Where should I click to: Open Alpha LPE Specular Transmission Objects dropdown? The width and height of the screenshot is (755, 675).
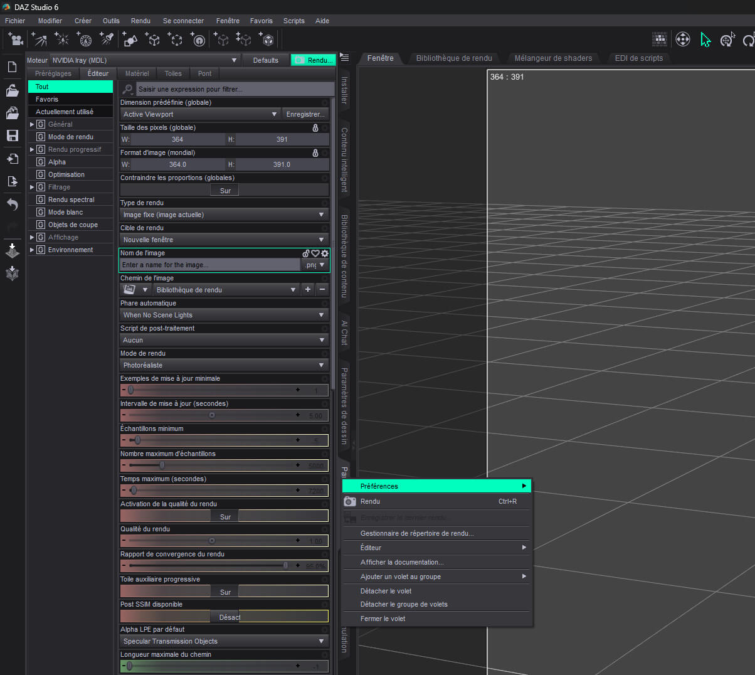(x=224, y=641)
